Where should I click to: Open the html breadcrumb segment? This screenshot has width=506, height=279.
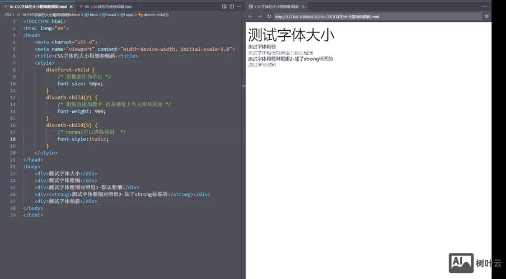click(93, 15)
